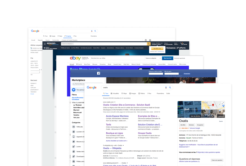
Task: Open settings gear in Google Shopping window
Action: 150,40
